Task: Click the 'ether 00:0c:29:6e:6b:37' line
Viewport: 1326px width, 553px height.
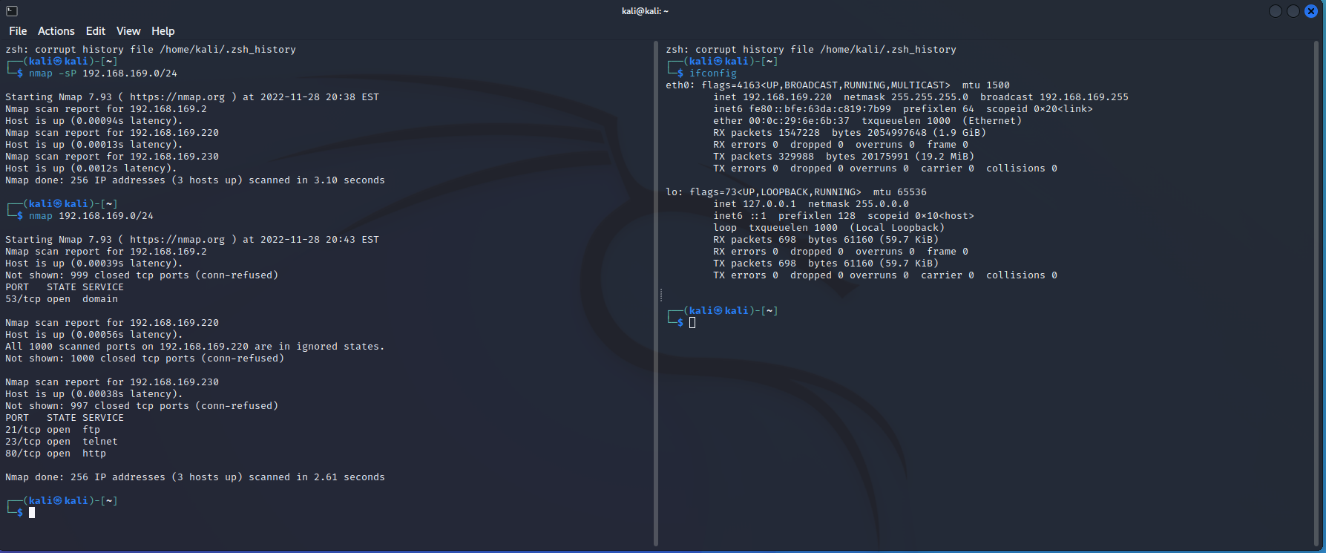Action: [x=867, y=121]
